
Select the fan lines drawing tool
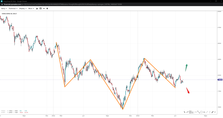193,112
